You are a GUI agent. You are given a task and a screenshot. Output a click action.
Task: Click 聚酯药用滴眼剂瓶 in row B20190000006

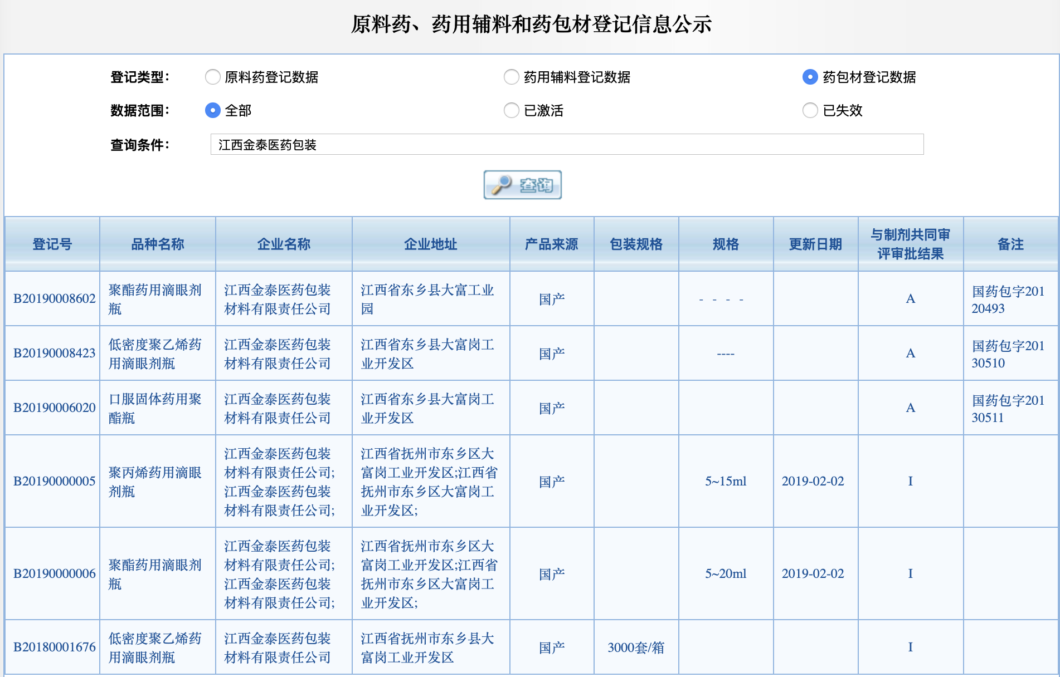155,574
